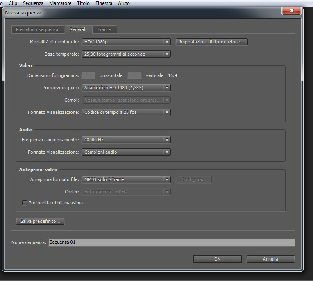This screenshot has width=313, height=281.
Task: Click the Nome sequenza text field
Action: click(x=172, y=242)
